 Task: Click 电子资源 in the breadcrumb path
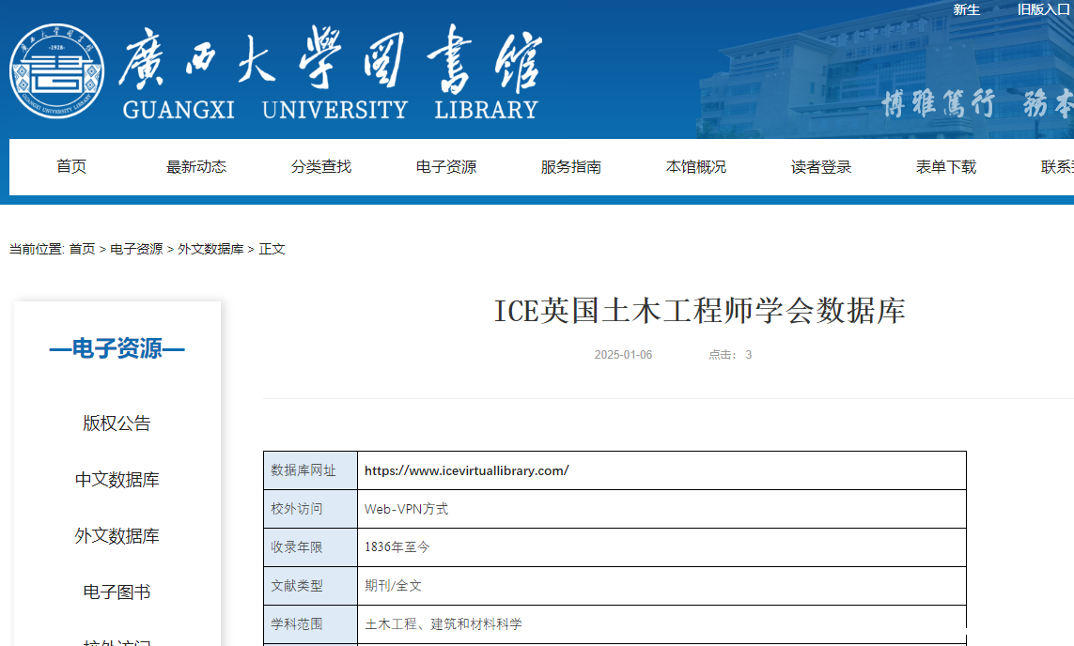(x=136, y=249)
